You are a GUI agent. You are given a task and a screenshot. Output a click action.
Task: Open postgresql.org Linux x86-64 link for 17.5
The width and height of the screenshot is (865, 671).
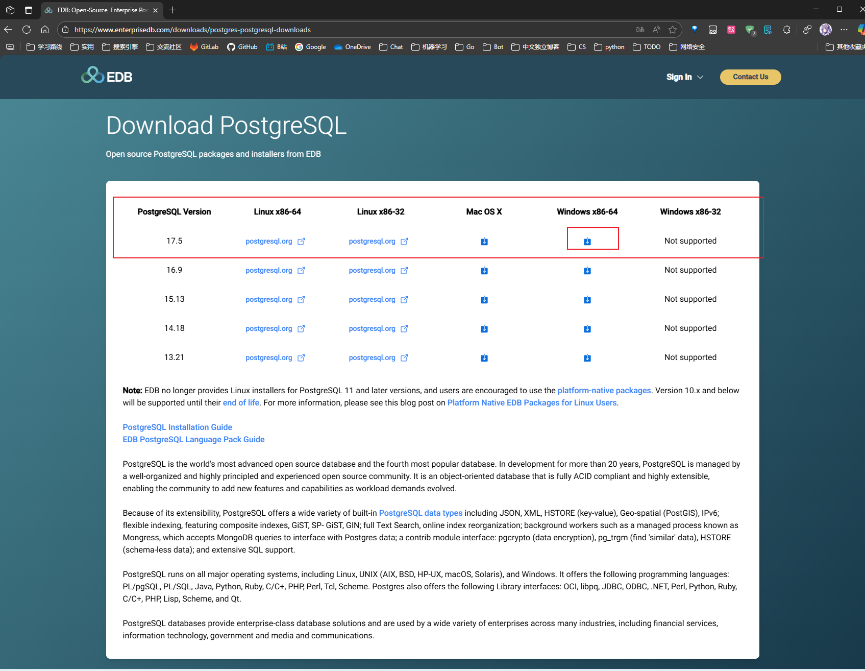275,241
